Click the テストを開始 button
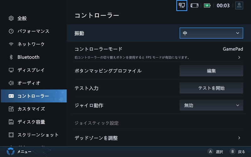 coord(211,88)
